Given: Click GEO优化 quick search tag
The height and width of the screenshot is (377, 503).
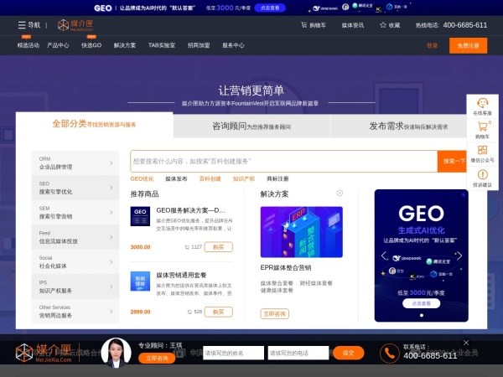Looking at the screenshot, I should point(142,179).
